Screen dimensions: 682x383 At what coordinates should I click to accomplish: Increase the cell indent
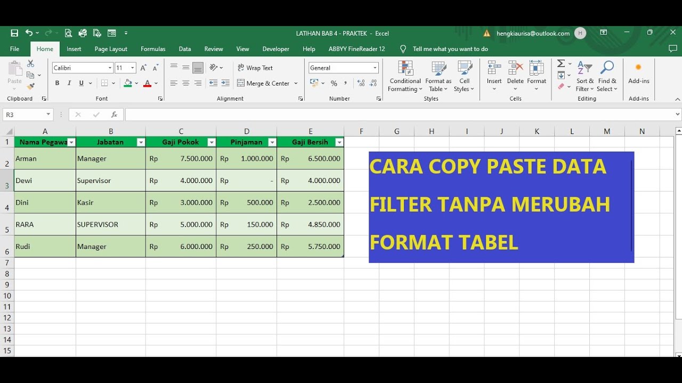tap(225, 83)
